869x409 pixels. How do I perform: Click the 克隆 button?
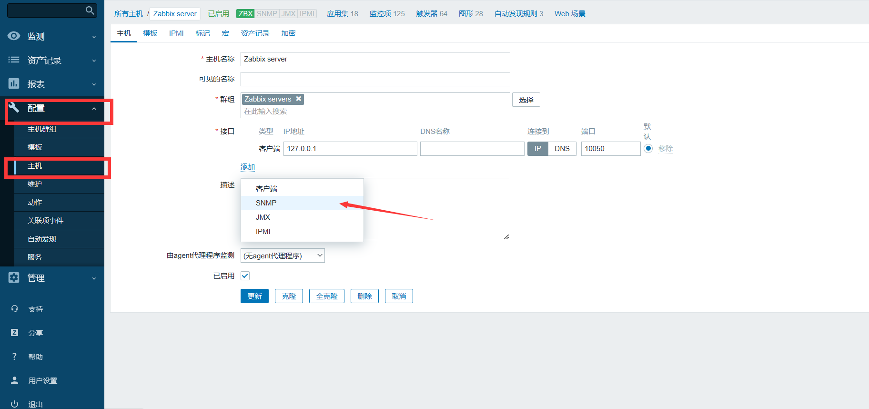[x=289, y=296]
